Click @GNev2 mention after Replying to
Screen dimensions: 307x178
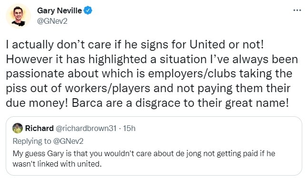click(x=68, y=141)
